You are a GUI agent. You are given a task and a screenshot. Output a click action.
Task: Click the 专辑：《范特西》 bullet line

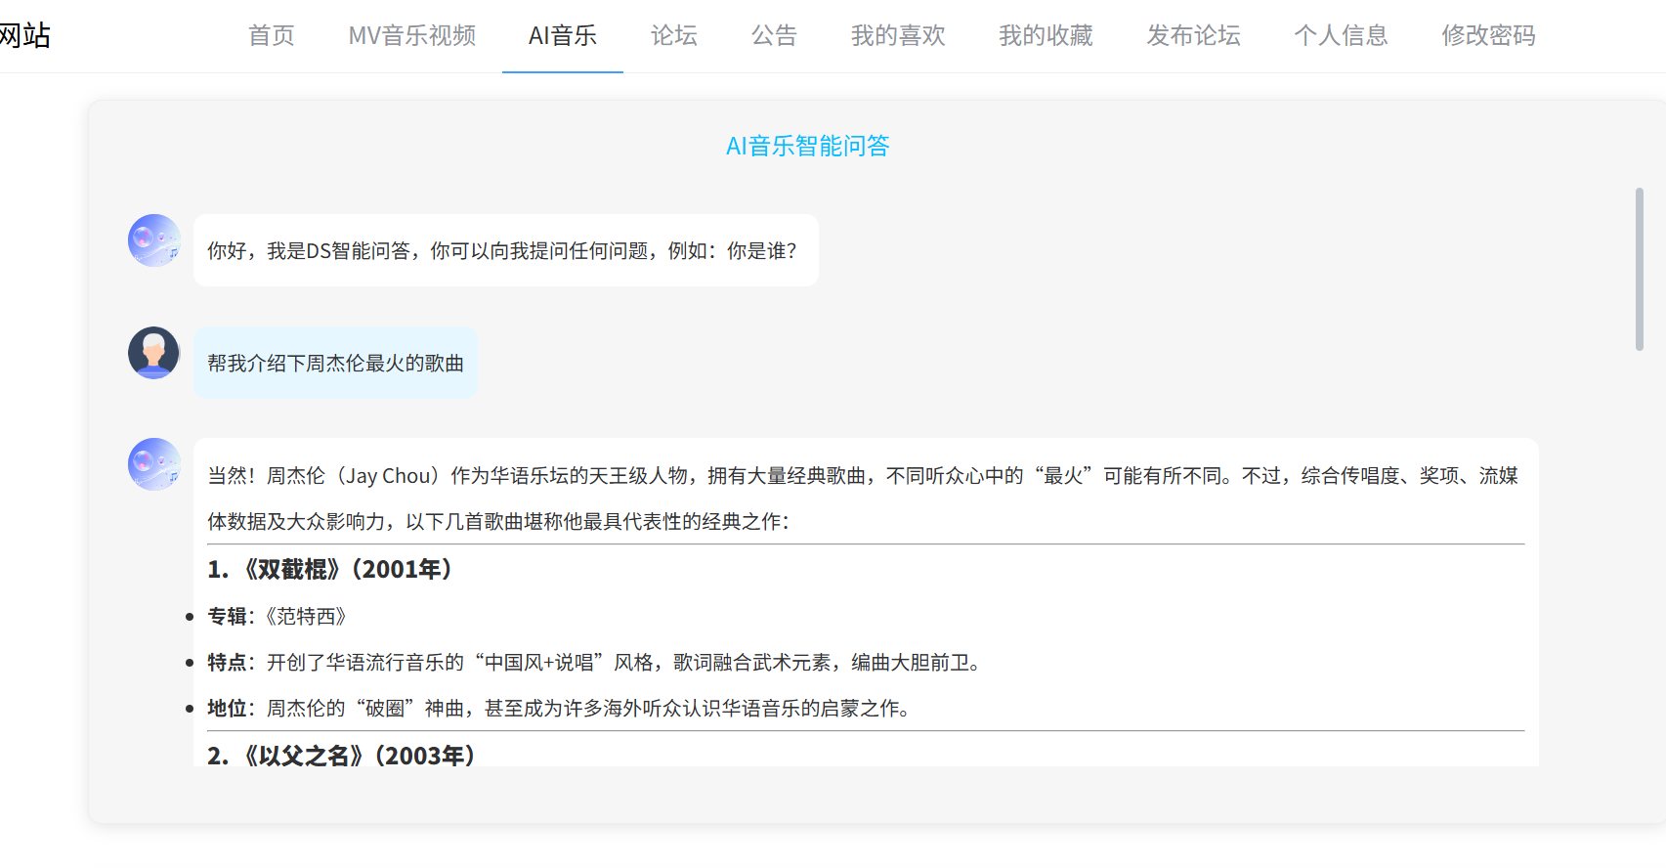click(278, 616)
